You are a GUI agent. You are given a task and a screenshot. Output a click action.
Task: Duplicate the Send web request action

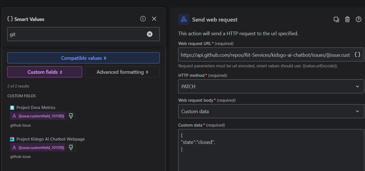click(336, 19)
